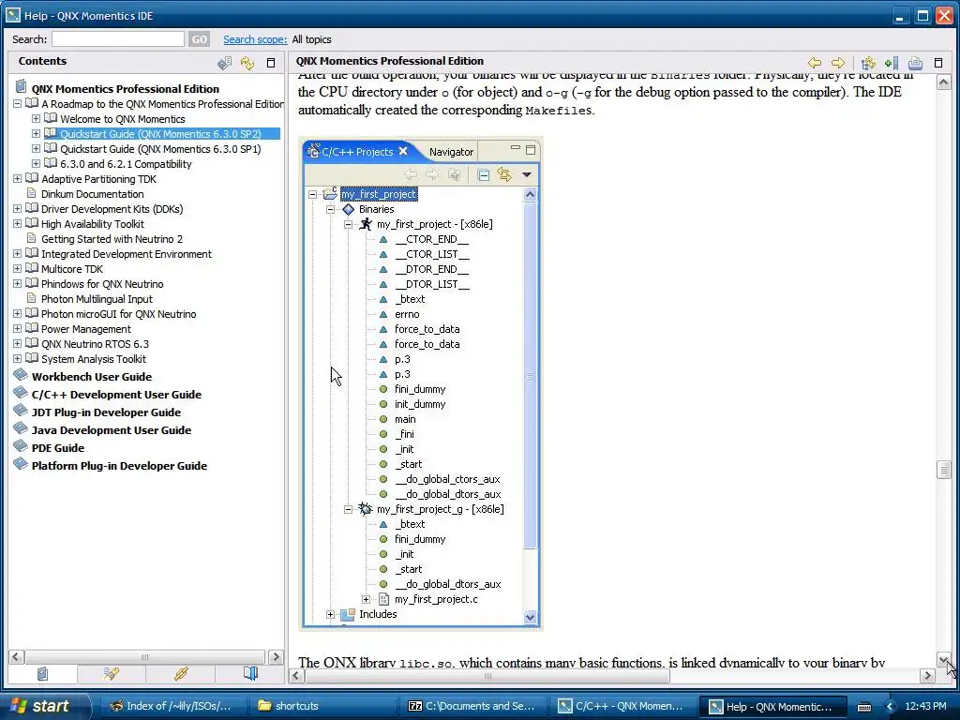This screenshot has width=960, height=720.
Task: Click the taskbar clock showing 12:43 PM
Action: pos(925,707)
